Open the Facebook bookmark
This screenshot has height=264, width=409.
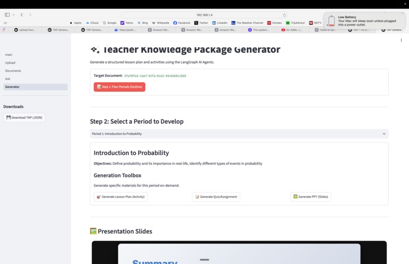pos(182,23)
